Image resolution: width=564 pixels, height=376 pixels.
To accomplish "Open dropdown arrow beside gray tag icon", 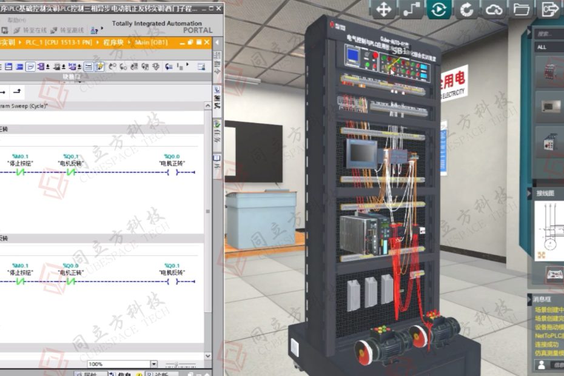I will [64, 67].
